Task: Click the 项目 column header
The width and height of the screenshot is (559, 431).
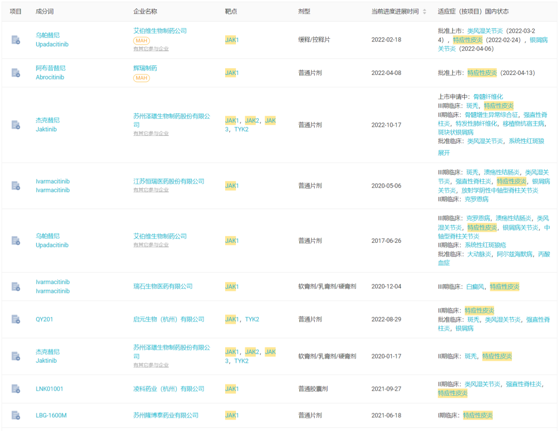Action: point(16,11)
